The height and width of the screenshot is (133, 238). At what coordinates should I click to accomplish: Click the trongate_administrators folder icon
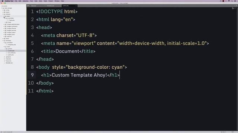point(6,24)
